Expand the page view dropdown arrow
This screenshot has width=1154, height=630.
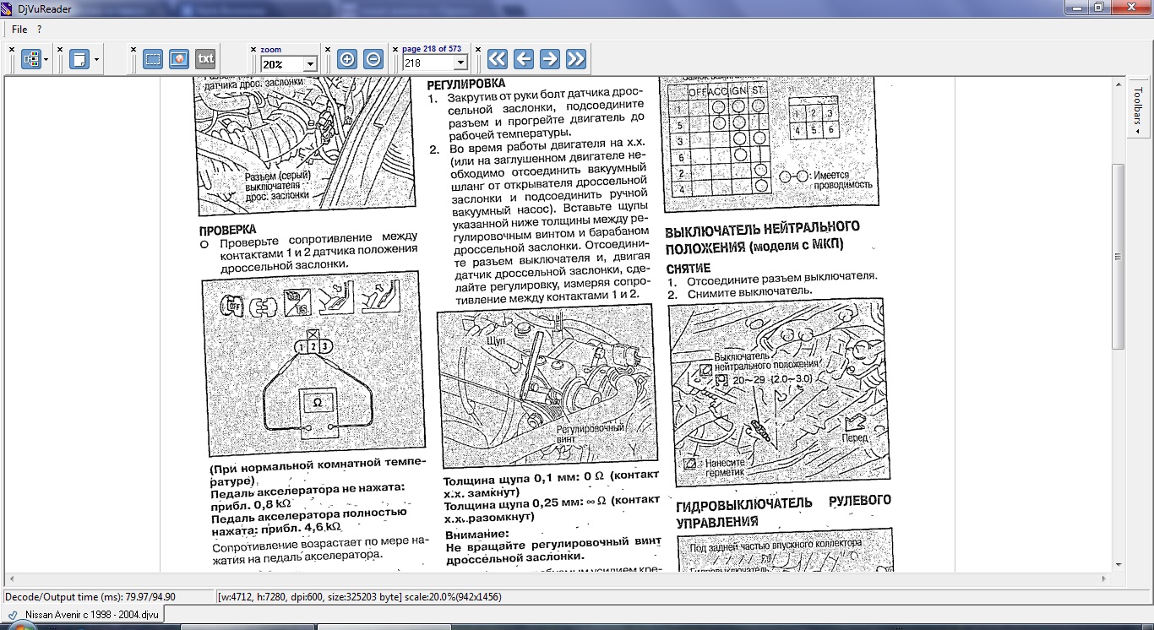(x=96, y=59)
